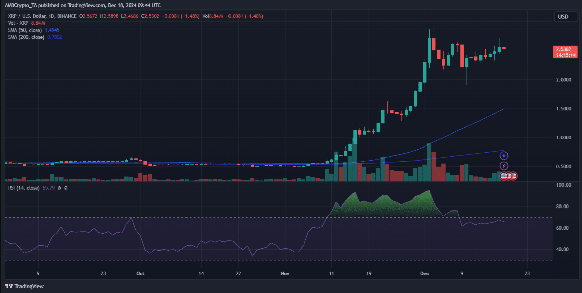Click the Nov label on the time axis
582x293 pixels.
[285, 274]
